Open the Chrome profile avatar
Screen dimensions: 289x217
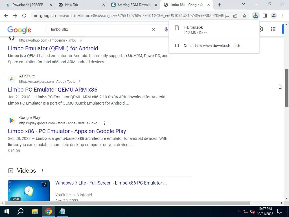274,16
